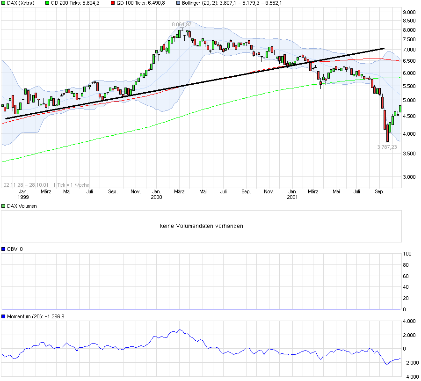Click the 'GD 100 Ticks: 6.490,8' label
This screenshot has width=421, height=381.
(x=141, y=3)
